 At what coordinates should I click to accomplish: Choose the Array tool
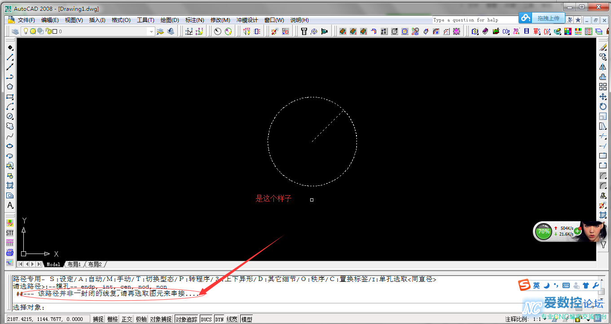coord(603,87)
